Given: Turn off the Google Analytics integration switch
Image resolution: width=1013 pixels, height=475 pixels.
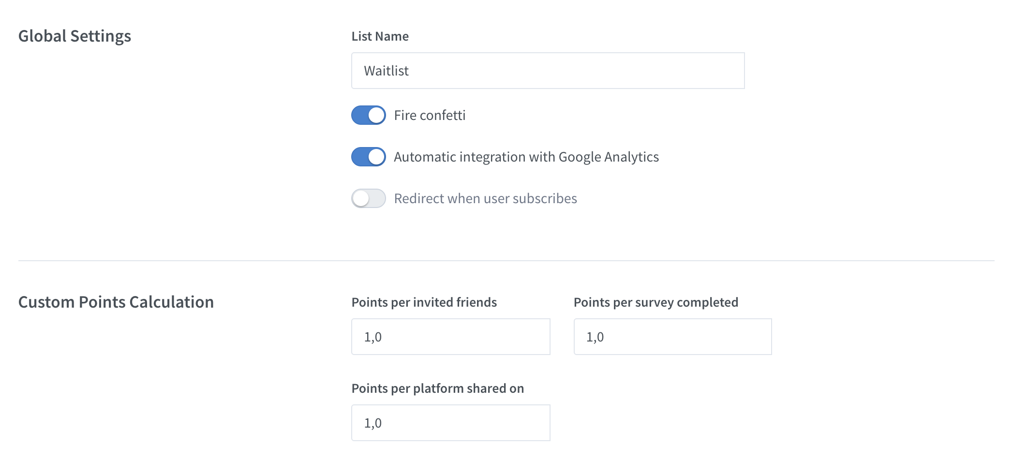Looking at the screenshot, I should tap(369, 157).
